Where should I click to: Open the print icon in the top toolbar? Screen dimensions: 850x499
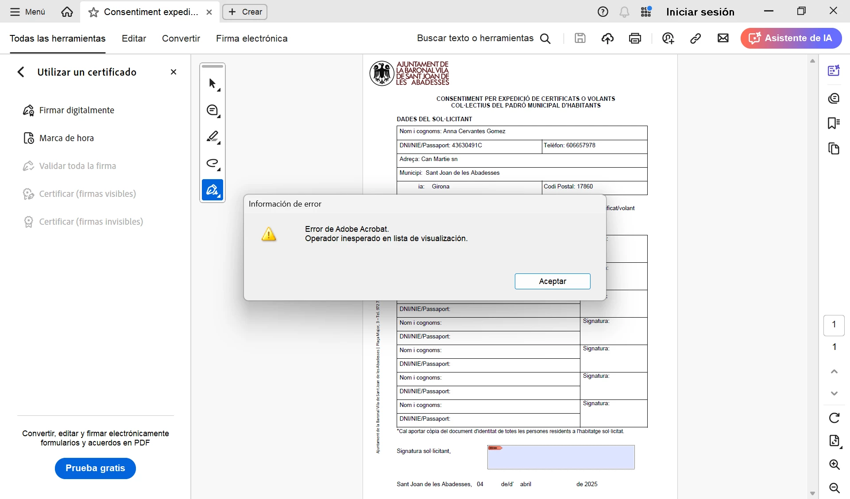coord(635,38)
